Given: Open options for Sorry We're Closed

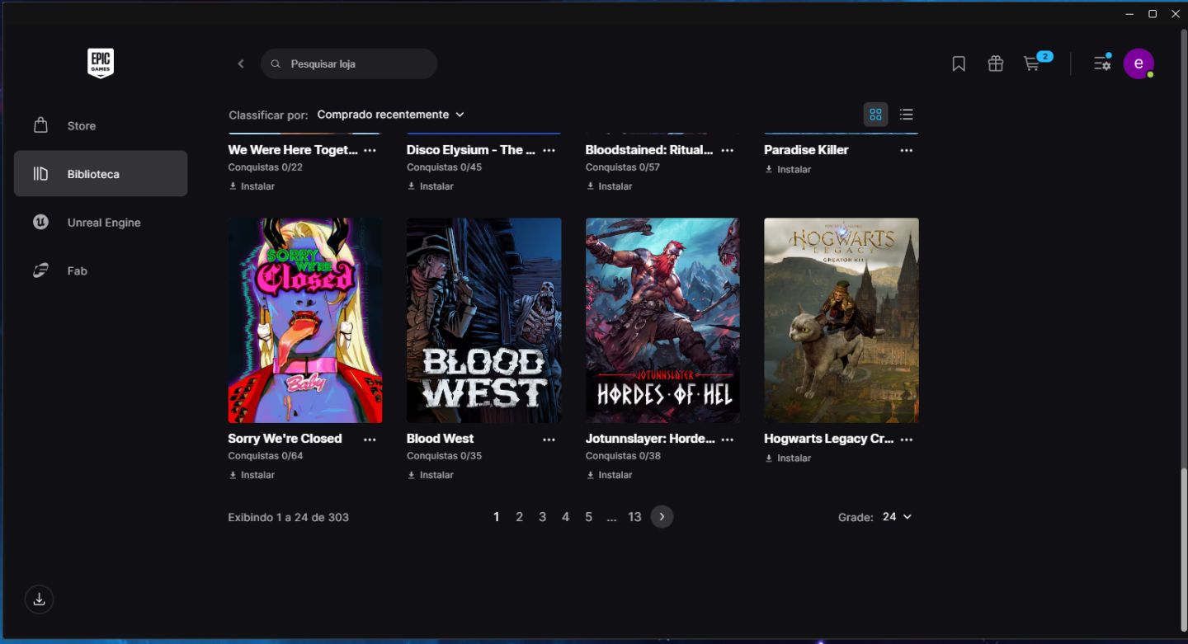Looking at the screenshot, I should pyautogui.click(x=370, y=440).
